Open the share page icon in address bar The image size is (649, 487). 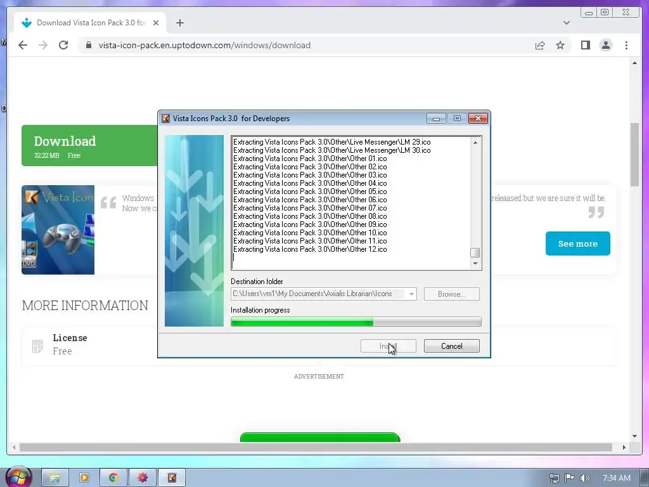[x=540, y=45]
